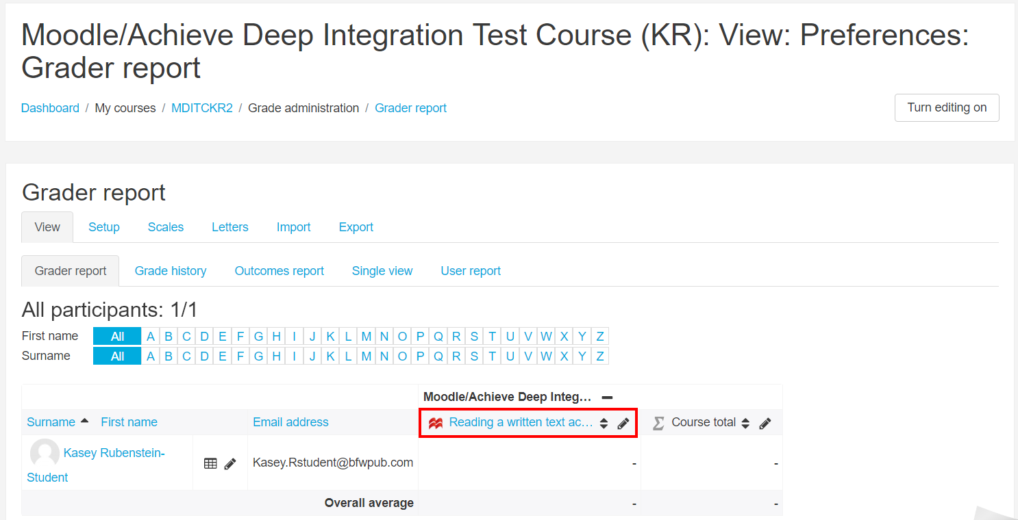Collapse the Moodle/Achieve Deep Integ… category with minus icon
This screenshot has width=1018, height=520.
(607, 398)
